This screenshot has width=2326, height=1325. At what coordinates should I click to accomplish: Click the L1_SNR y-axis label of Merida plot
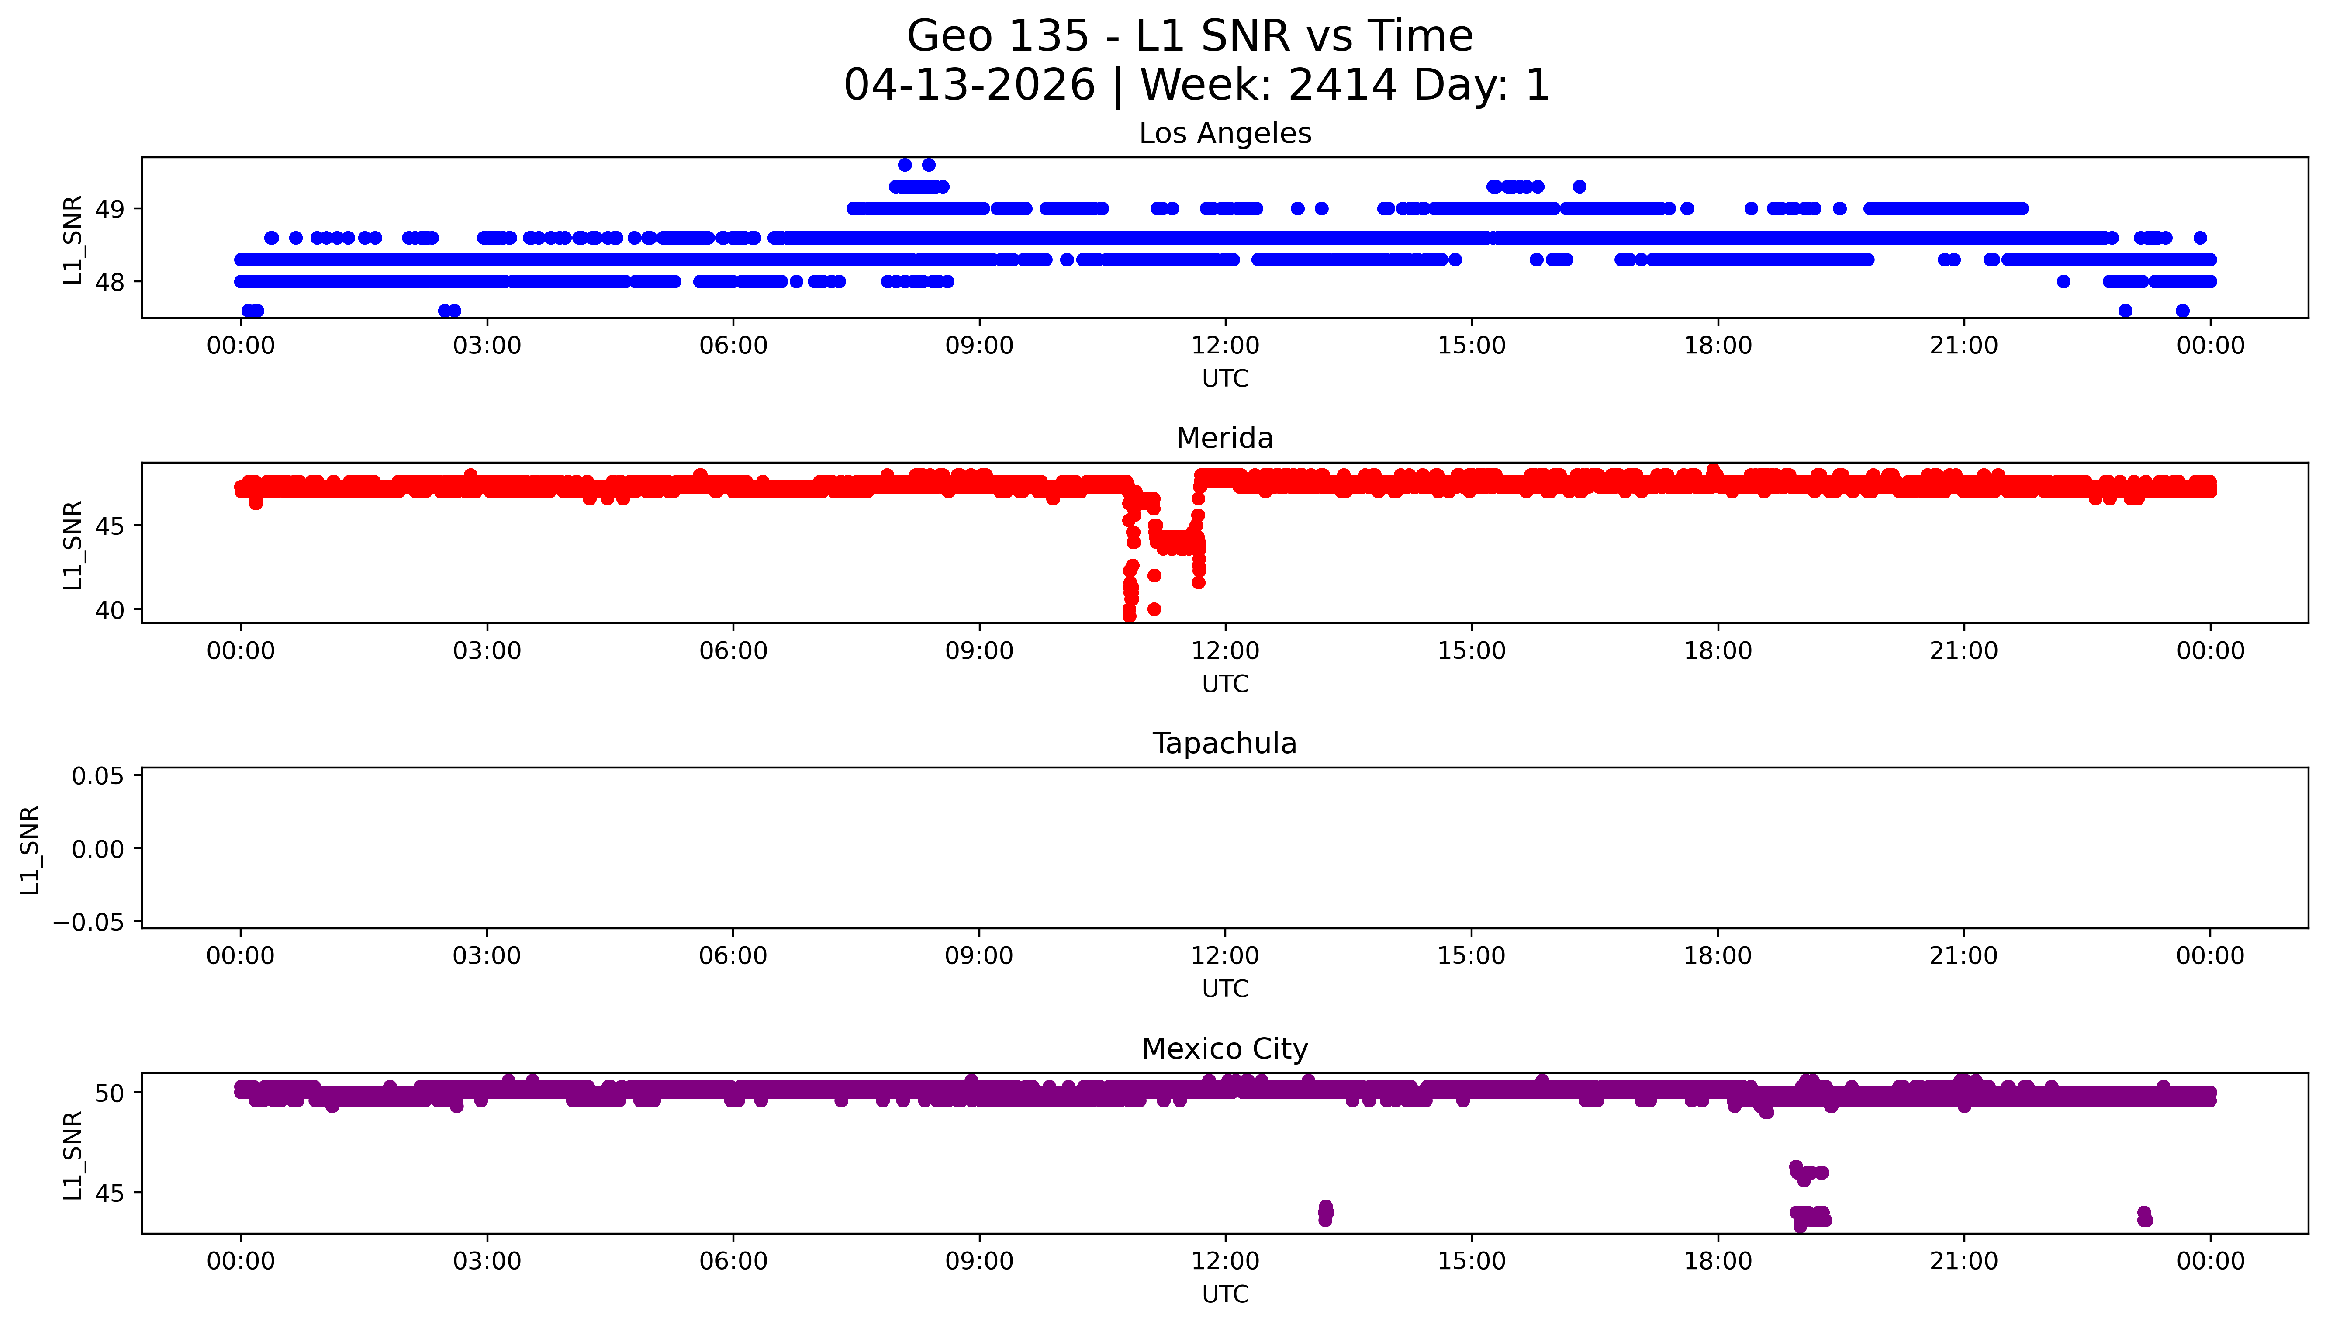tap(73, 544)
